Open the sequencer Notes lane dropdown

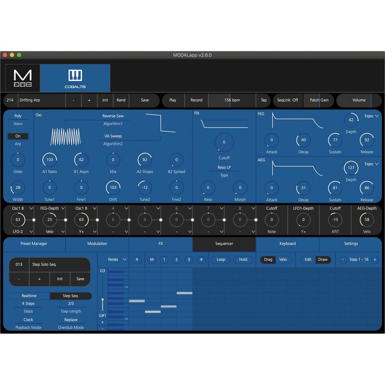tap(117, 259)
